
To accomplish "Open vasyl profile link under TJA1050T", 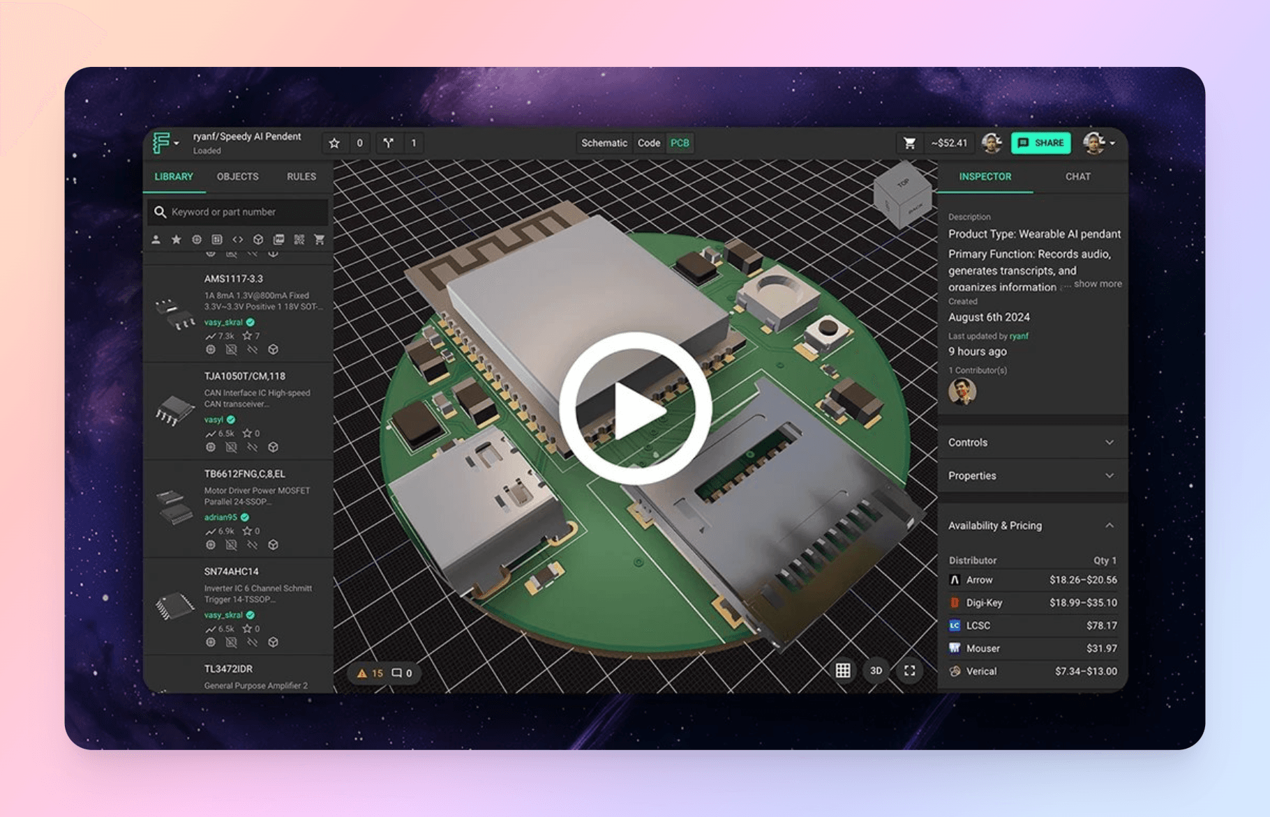I will (x=214, y=420).
